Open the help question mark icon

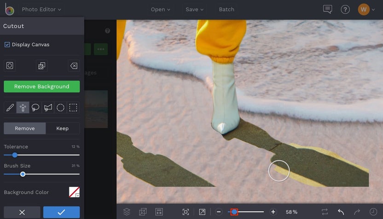pos(345,10)
